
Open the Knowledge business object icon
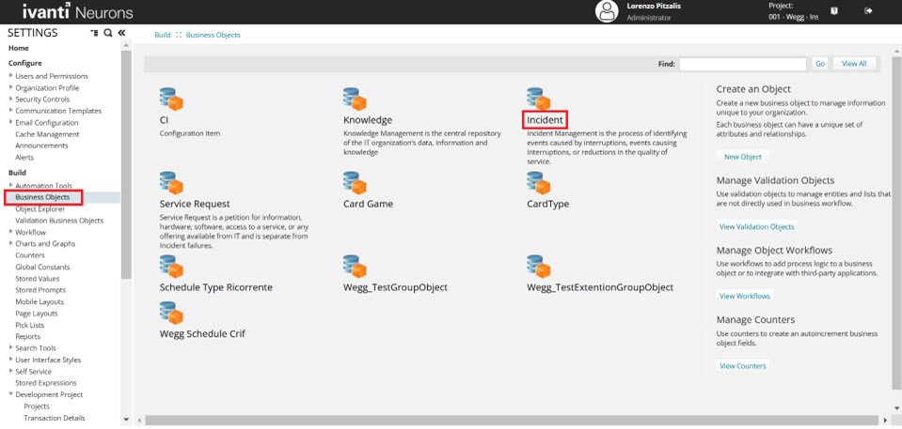(355, 100)
